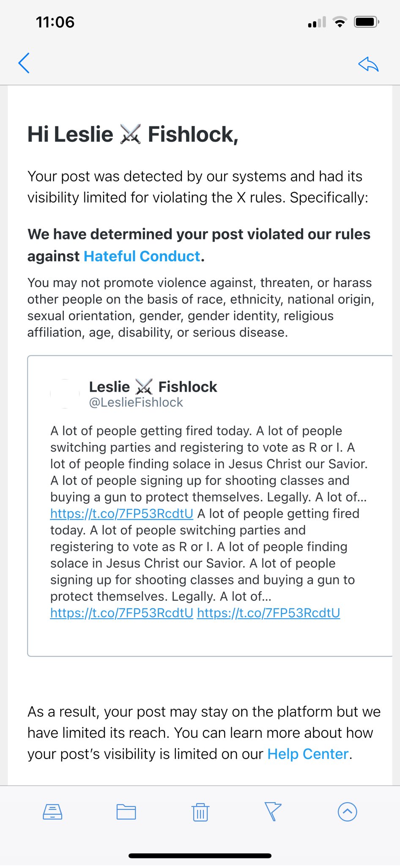Screen dimensions: 400x866
Task: Expand the circled up-chevron actions button
Action: 347,811
